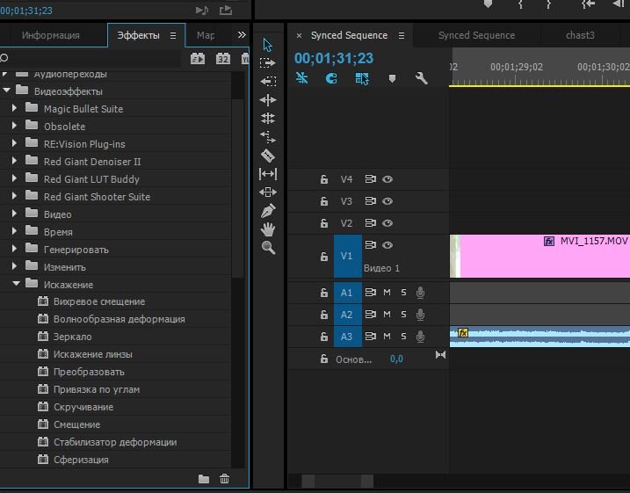Toggle nest sequence insert mode button
Image resolution: width=630 pixels, height=493 pixels.
(301, 77)
